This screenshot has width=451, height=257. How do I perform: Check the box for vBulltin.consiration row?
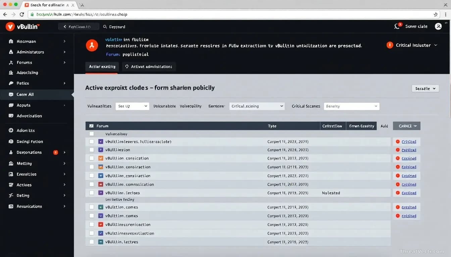92,176
